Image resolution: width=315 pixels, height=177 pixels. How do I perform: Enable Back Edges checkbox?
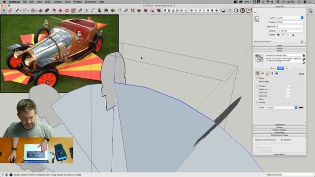(257, 82)
